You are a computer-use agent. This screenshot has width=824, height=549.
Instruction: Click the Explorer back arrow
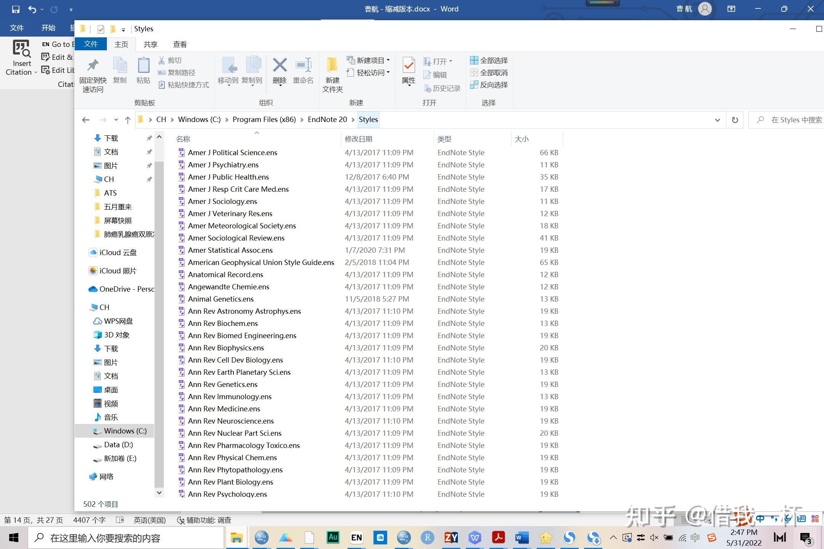click(x=85, y=120)
